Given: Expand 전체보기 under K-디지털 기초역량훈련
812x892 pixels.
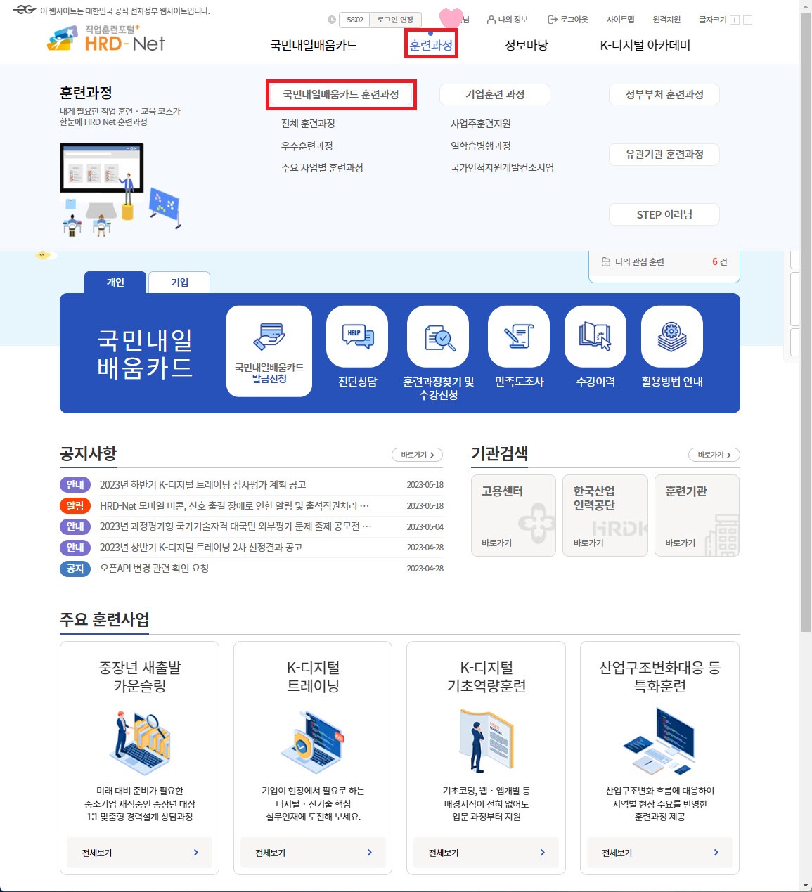Looking at the screenshot, I should click(x=486, y=853).
